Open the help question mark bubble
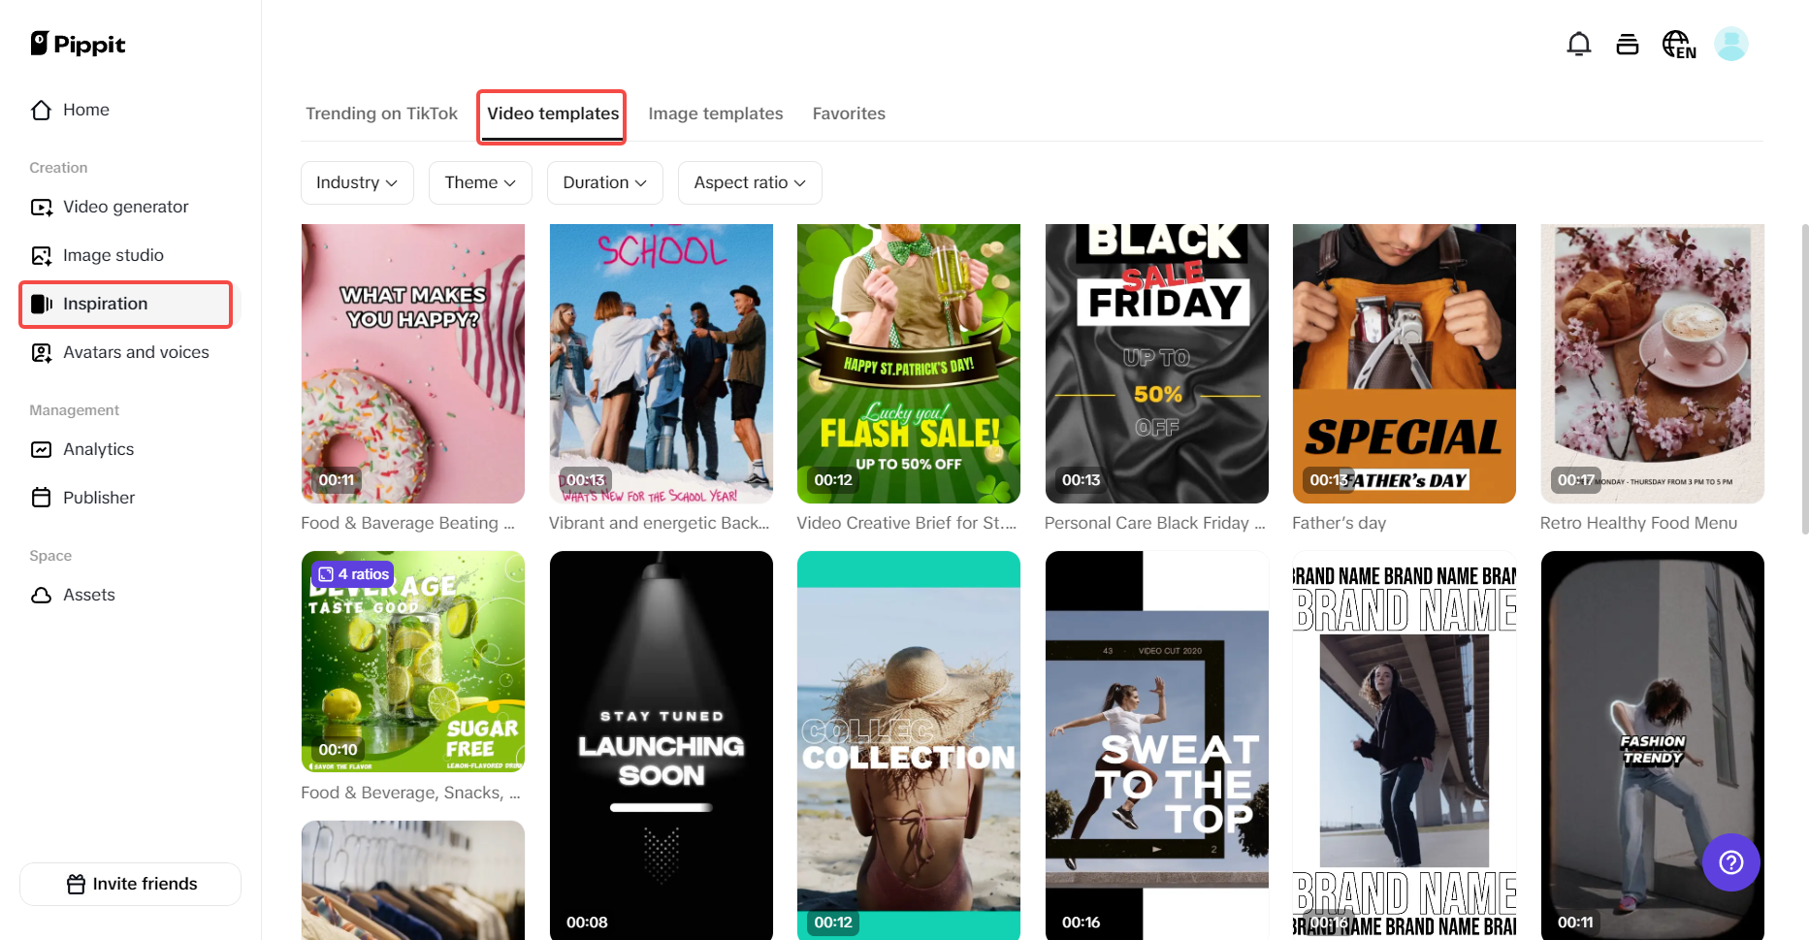Image resolution: width=1809 pixels, height=940 pixels. (1731, 862)
